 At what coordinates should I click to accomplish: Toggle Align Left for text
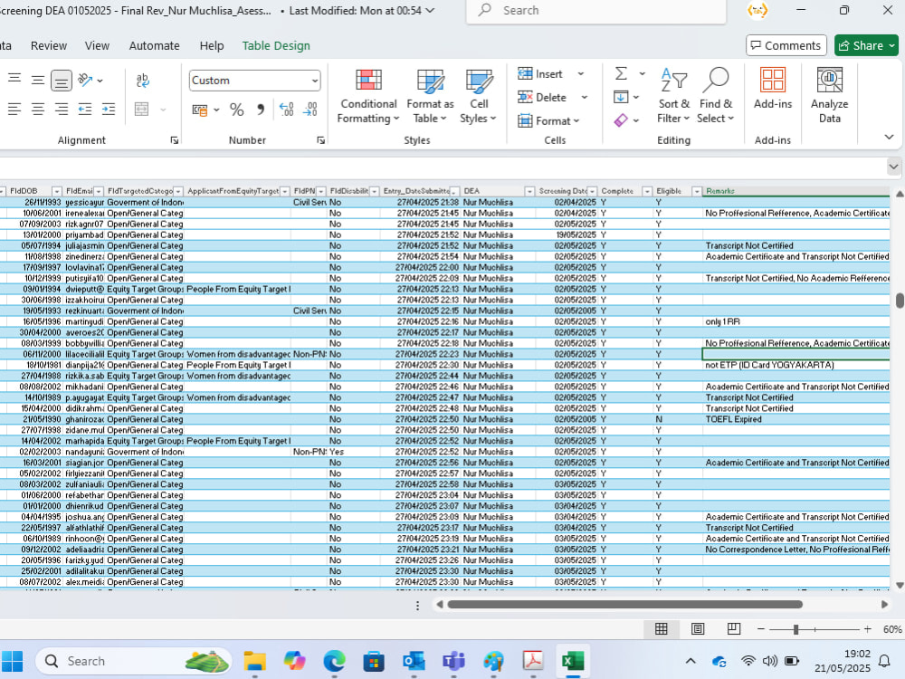pos(14,110)
